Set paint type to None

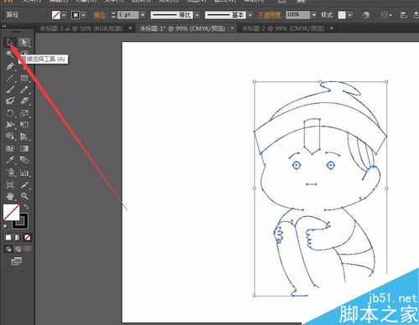coord(28,237)
